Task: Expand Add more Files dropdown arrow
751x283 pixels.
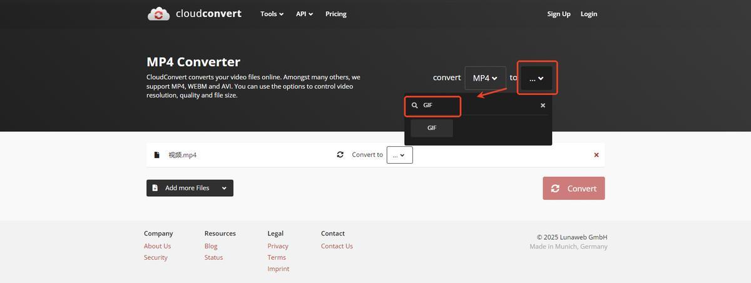Action: (224, 188)
